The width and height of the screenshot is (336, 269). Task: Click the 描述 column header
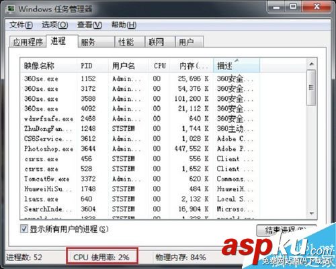click(237, 66)
